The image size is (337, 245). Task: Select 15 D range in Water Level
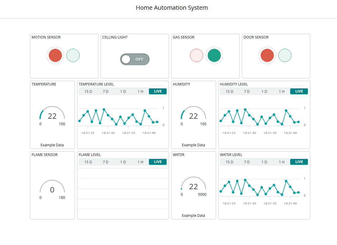(x=230, y=162)
